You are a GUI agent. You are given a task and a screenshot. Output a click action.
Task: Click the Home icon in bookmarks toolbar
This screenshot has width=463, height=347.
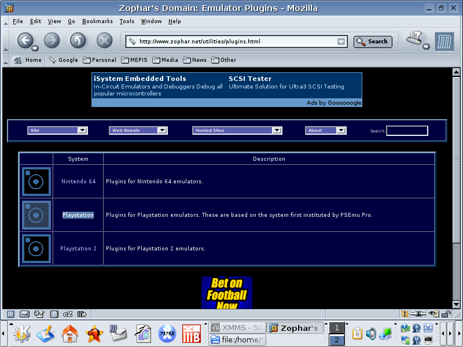click(28, 60)
